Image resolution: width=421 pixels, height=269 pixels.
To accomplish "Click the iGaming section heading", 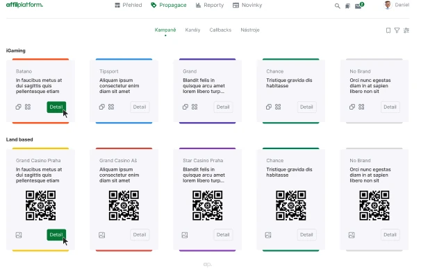I will [x=16, y=51].
